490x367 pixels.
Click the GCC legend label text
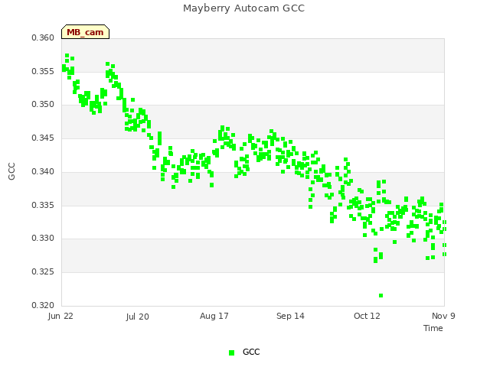[251, 352]
